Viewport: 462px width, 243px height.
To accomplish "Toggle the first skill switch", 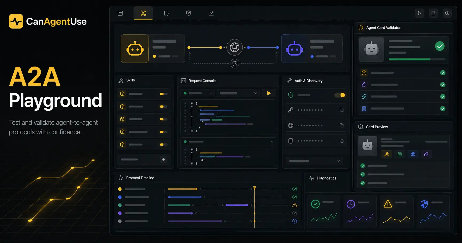I will pyautogui.click(x=164, y=94).
